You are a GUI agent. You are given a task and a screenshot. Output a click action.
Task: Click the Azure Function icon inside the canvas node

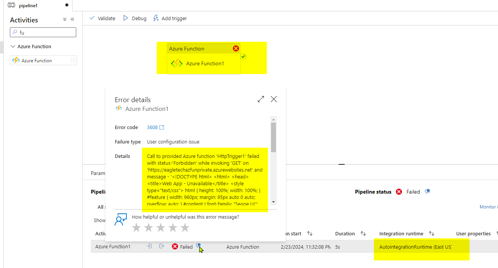click(x=177, y=63)
